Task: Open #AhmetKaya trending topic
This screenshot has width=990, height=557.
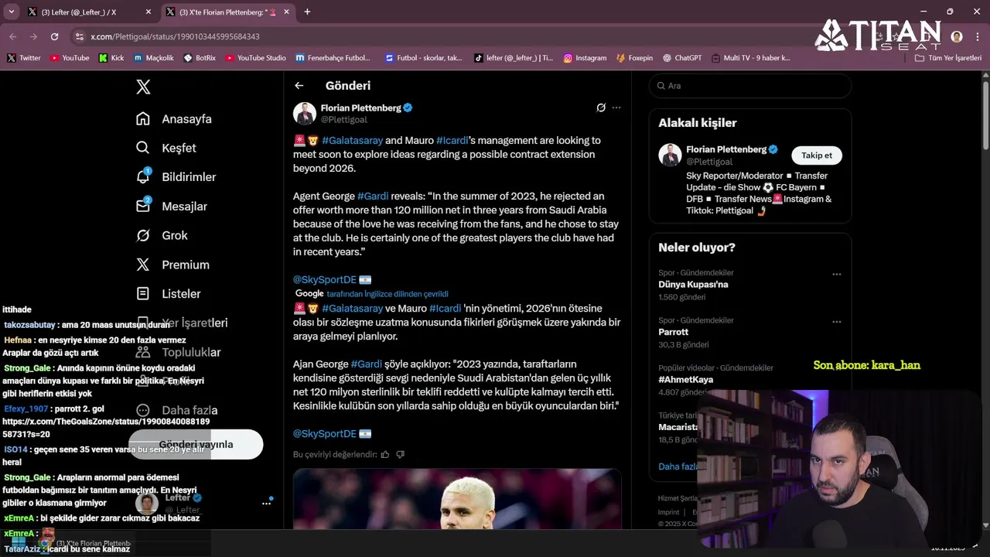Action: click(x=685, y=380)
